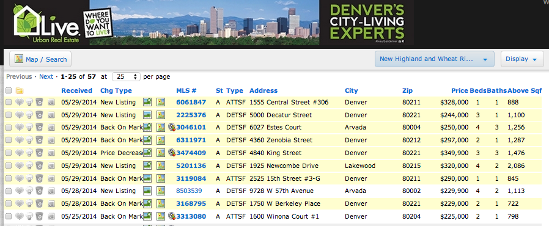The image size is (549, 226).
Task: Open the photos icon for 1555 Central Street
Action: pos(147,102)
